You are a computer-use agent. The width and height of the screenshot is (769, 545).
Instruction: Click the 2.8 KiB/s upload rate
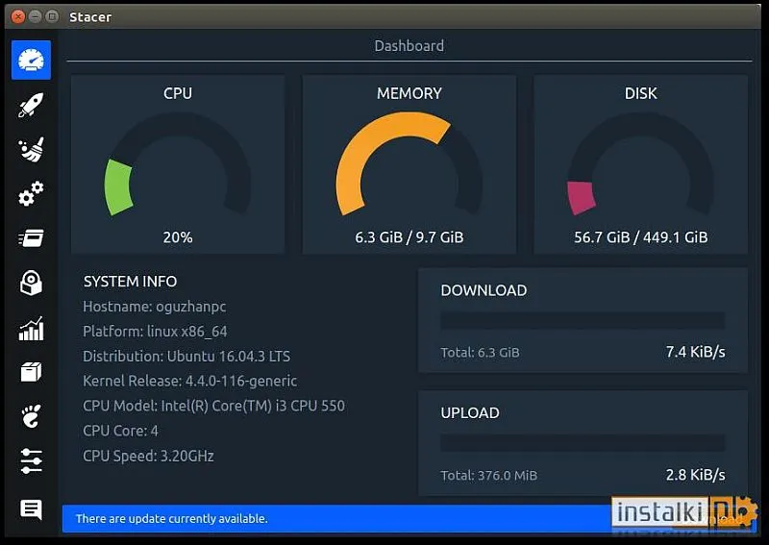695,475
